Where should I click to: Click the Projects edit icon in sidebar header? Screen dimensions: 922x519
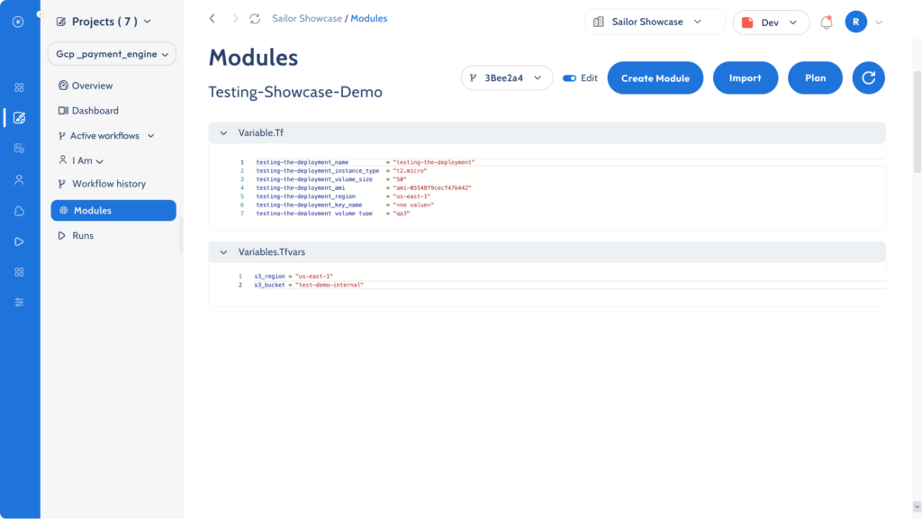pos(60,22)
